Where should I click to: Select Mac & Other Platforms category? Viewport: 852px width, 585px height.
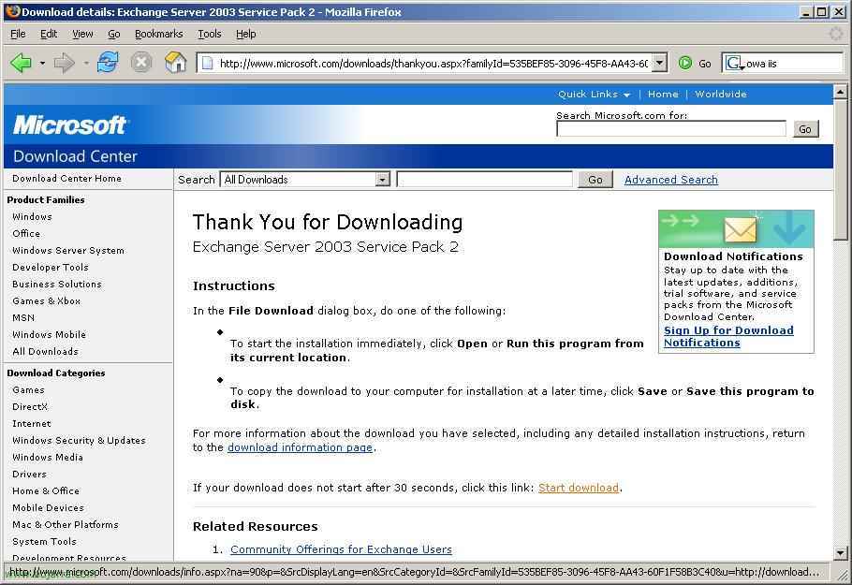point(66,524)
